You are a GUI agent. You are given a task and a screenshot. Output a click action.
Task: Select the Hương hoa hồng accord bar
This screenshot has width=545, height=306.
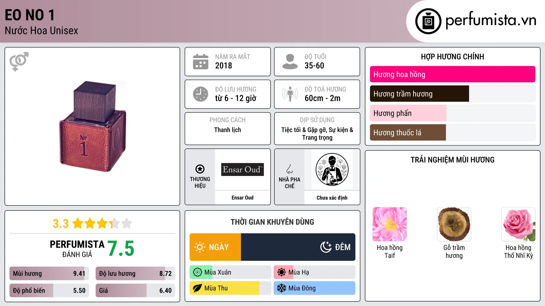(x=452, y=74)
